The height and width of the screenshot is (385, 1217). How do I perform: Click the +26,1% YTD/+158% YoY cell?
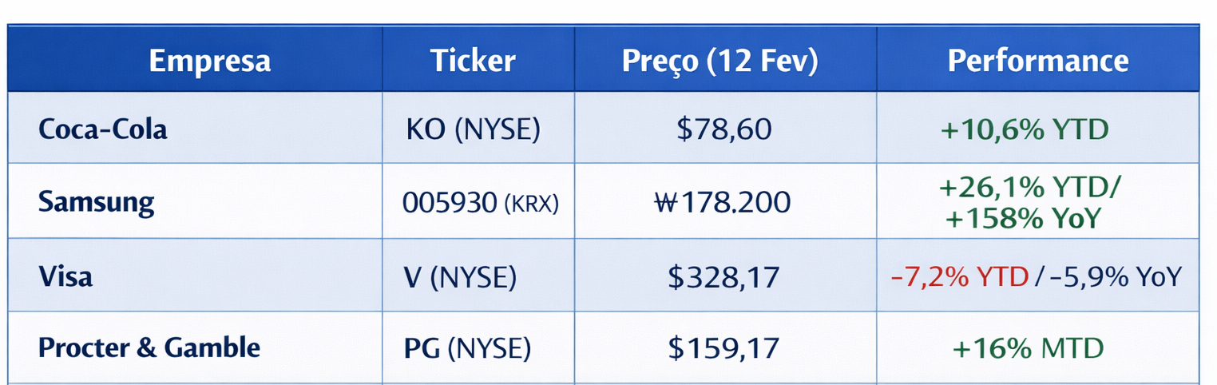click(x=1029, y=203)
